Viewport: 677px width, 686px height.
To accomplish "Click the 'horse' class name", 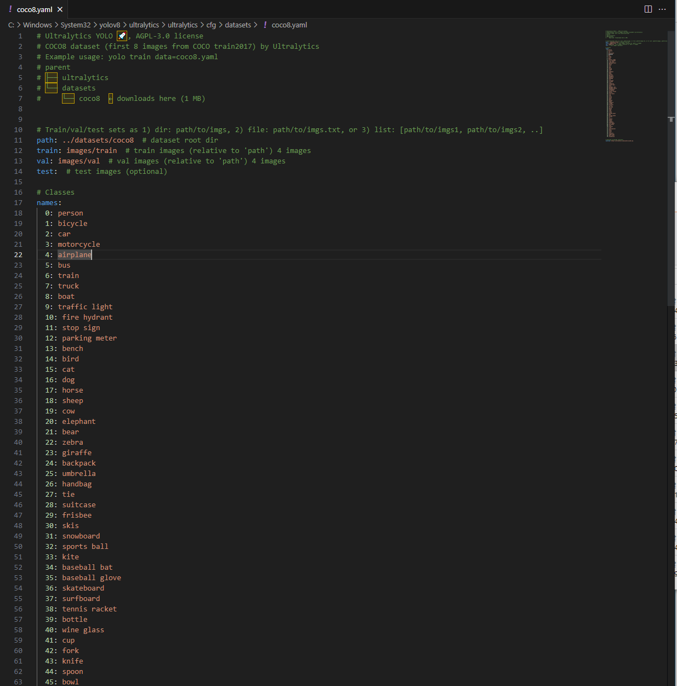I will [x=73, y=390].
